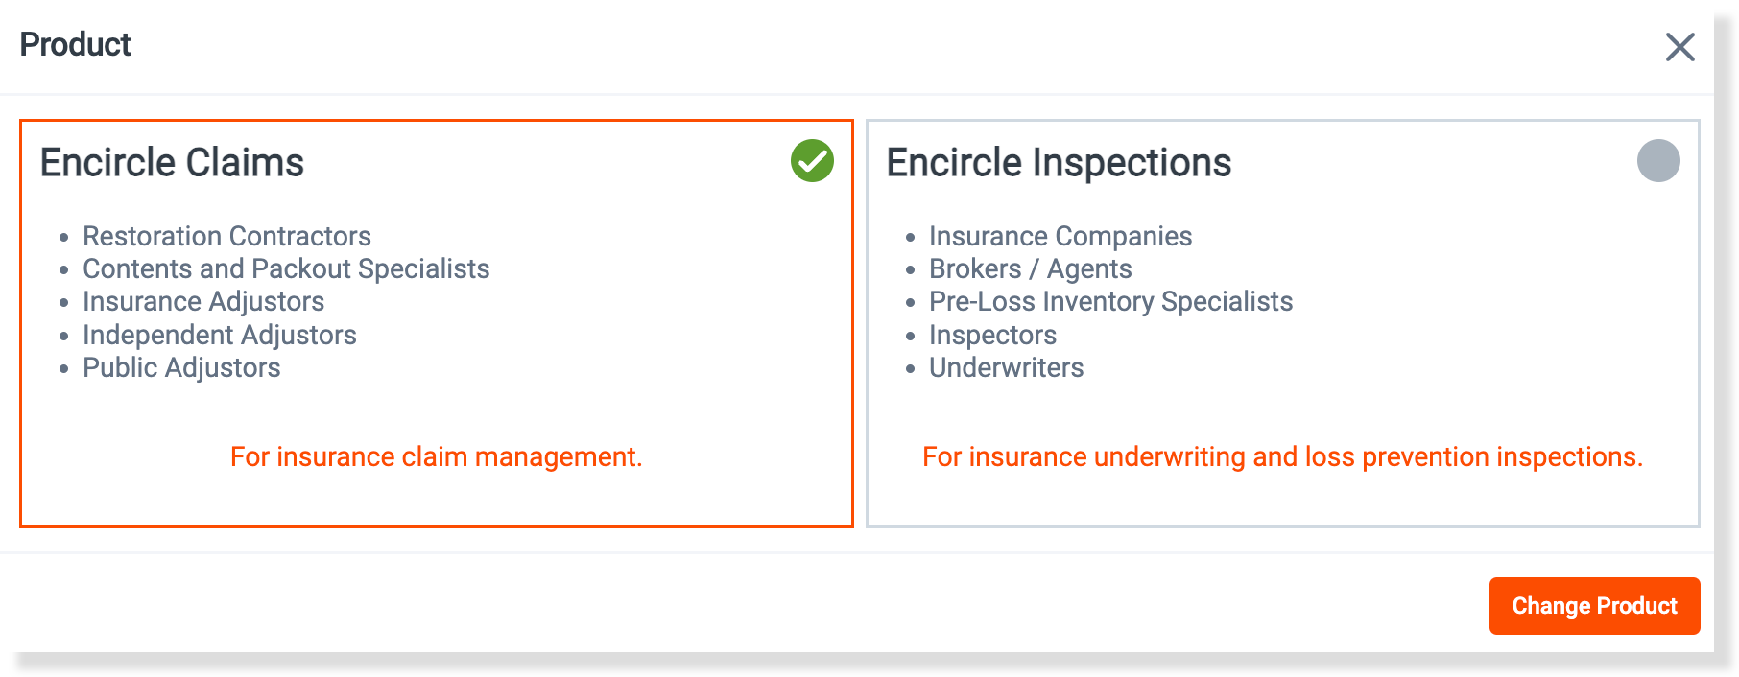The image size is (1739, 677).
Task: Click Insurance Companies list item
Action: point(1060,236)
